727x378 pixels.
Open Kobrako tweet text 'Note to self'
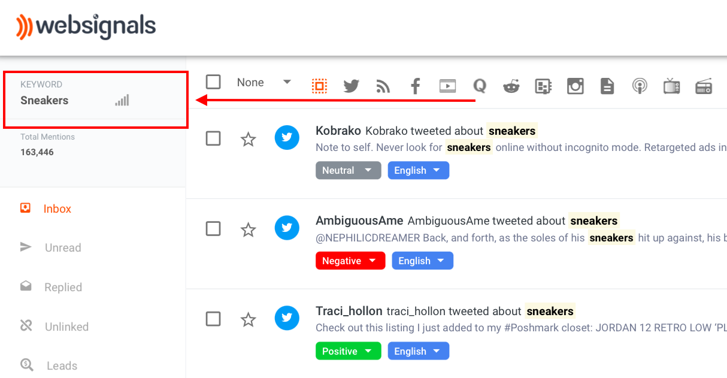coord(521,147)
